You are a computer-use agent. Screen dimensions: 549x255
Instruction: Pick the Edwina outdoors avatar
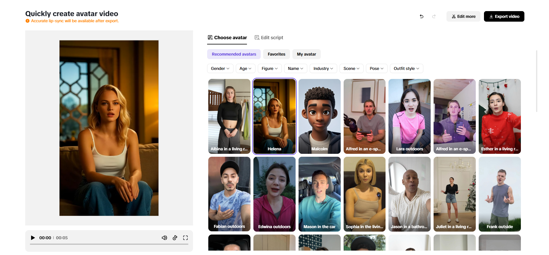(274, 194)
